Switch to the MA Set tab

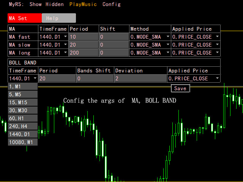(25, 18)
